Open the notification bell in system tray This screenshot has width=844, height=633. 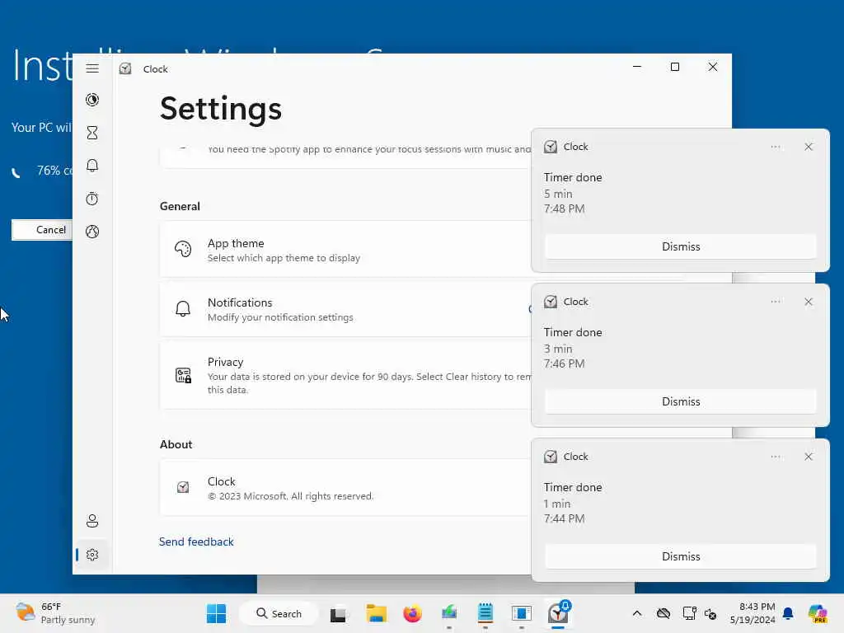point(787,613)
